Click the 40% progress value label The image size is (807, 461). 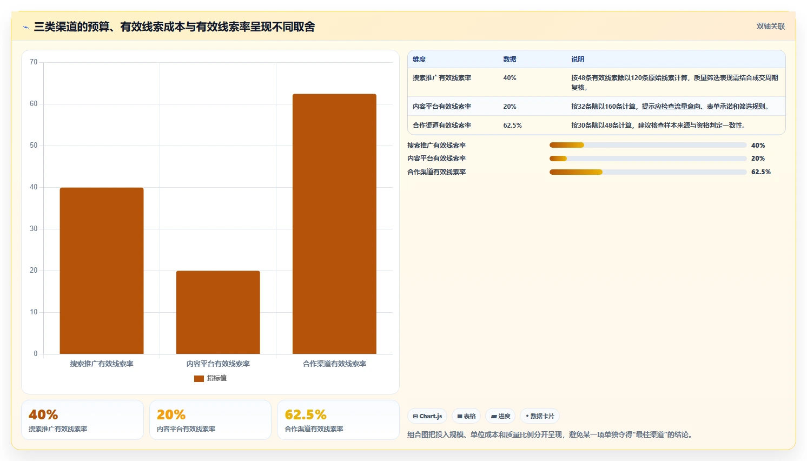[x=758, y=146]
